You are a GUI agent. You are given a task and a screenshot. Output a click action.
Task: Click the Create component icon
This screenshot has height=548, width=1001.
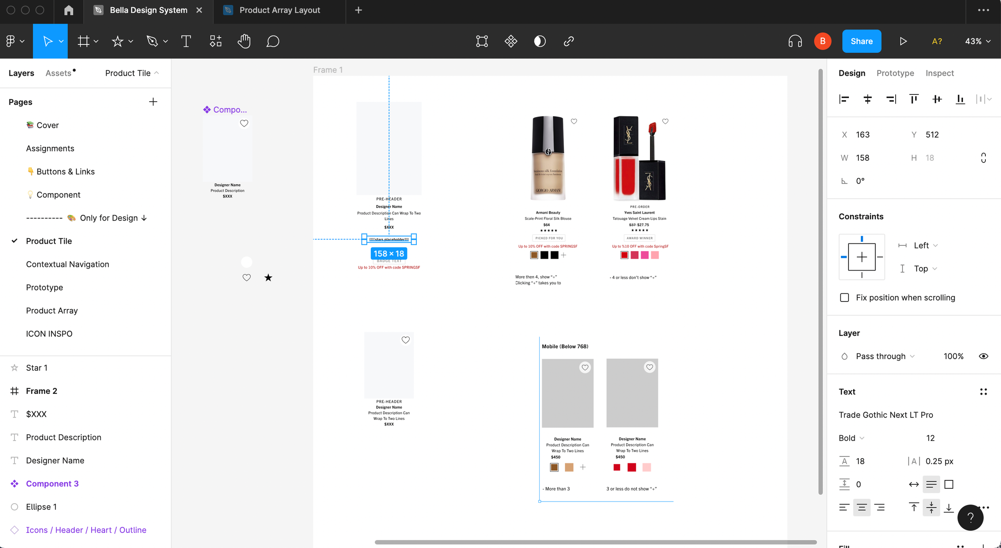click(511, 41)
